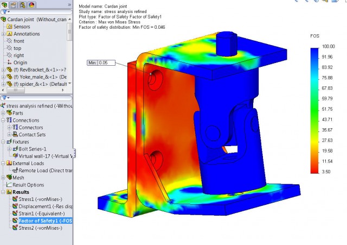Click the spider part icon
Viewport: 347px width, 245px height.
point(9,84)
